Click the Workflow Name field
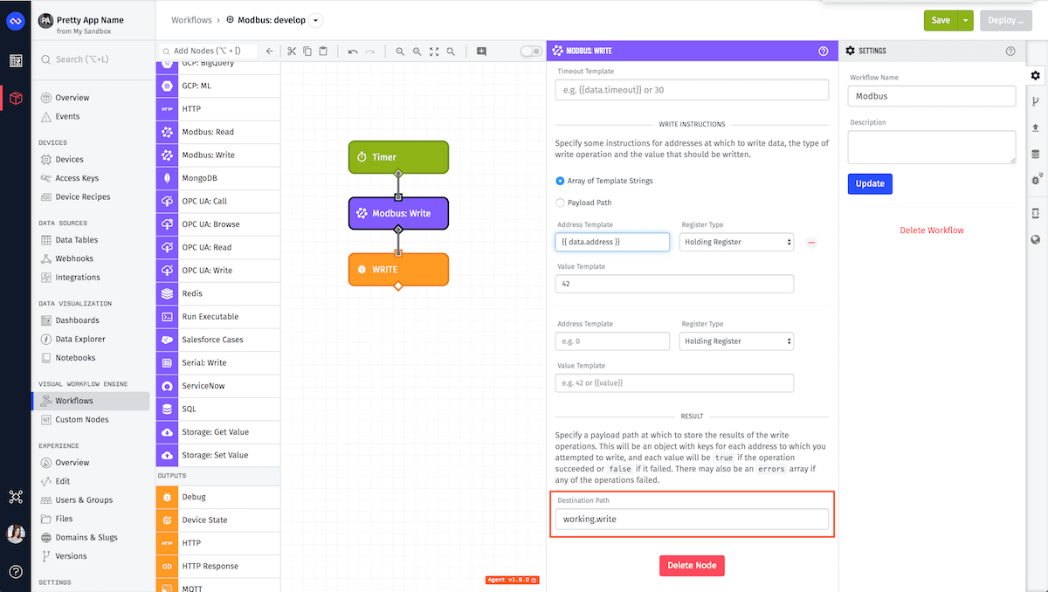Screen dimensions: 1048x592 click(932, 96)
